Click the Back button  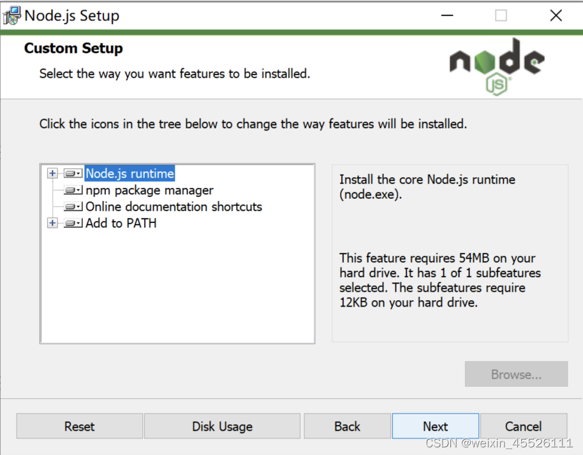[347, 426]
